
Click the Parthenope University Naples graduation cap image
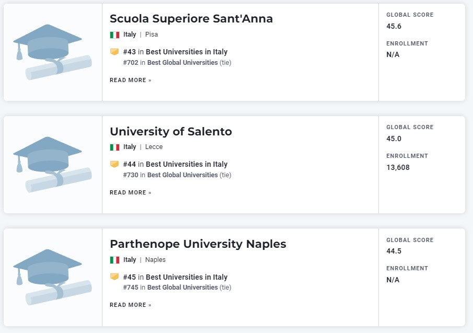coord(52,277)
